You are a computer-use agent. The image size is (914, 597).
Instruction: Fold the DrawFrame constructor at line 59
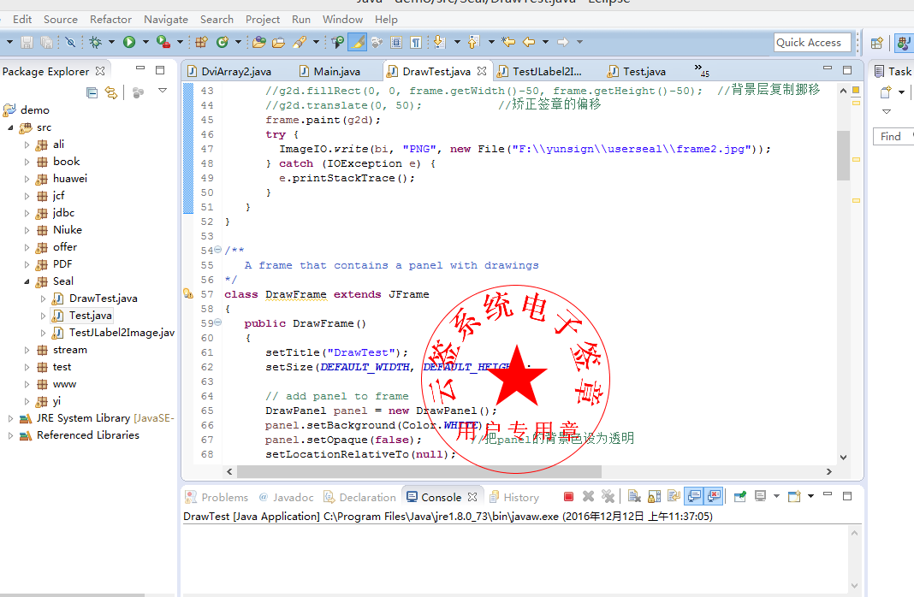[218, 322]
